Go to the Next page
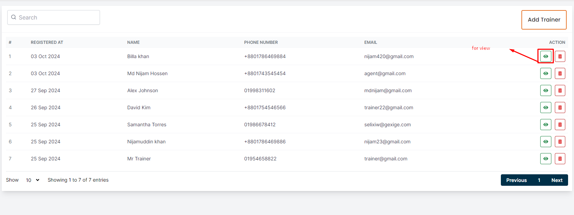This screenshot has width=574, height=215. click(x=557, y=180)
